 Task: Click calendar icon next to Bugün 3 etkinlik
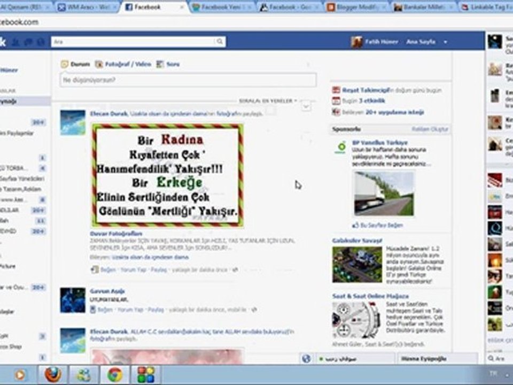pos(336,101)
